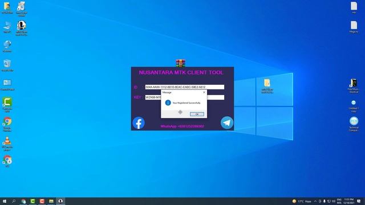Select the Control Panel desktop icon
The height and width of the screenshot is (205, 365).
[x=7, y=84]
